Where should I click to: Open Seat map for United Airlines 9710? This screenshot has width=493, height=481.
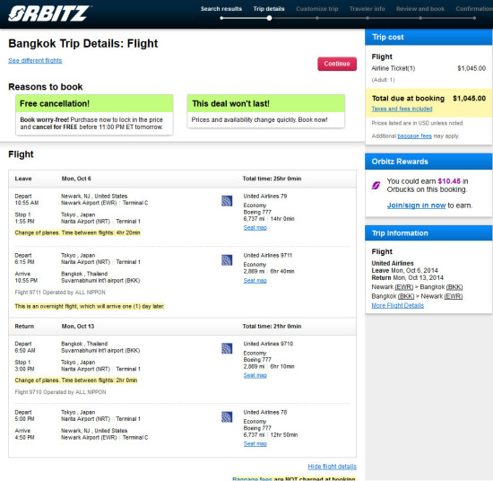(255, 375)
